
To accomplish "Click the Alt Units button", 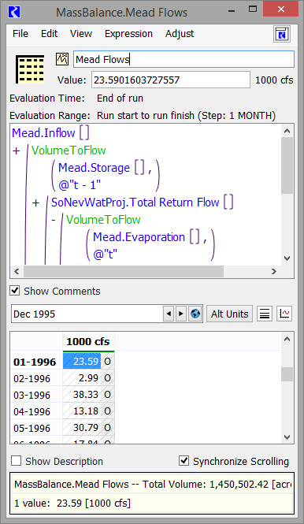I will click(x=229, y=314).
